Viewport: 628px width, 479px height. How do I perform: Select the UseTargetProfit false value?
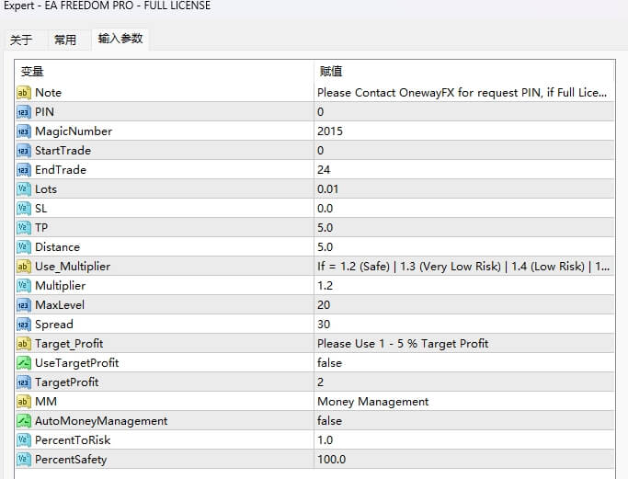pyautogui.click(x=329, y=363)
